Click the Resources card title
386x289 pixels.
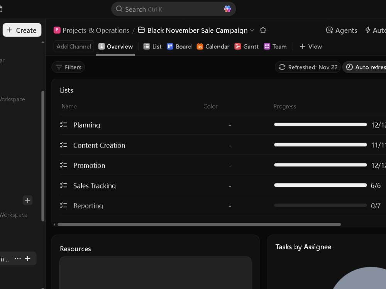click(x=75, y=249)
